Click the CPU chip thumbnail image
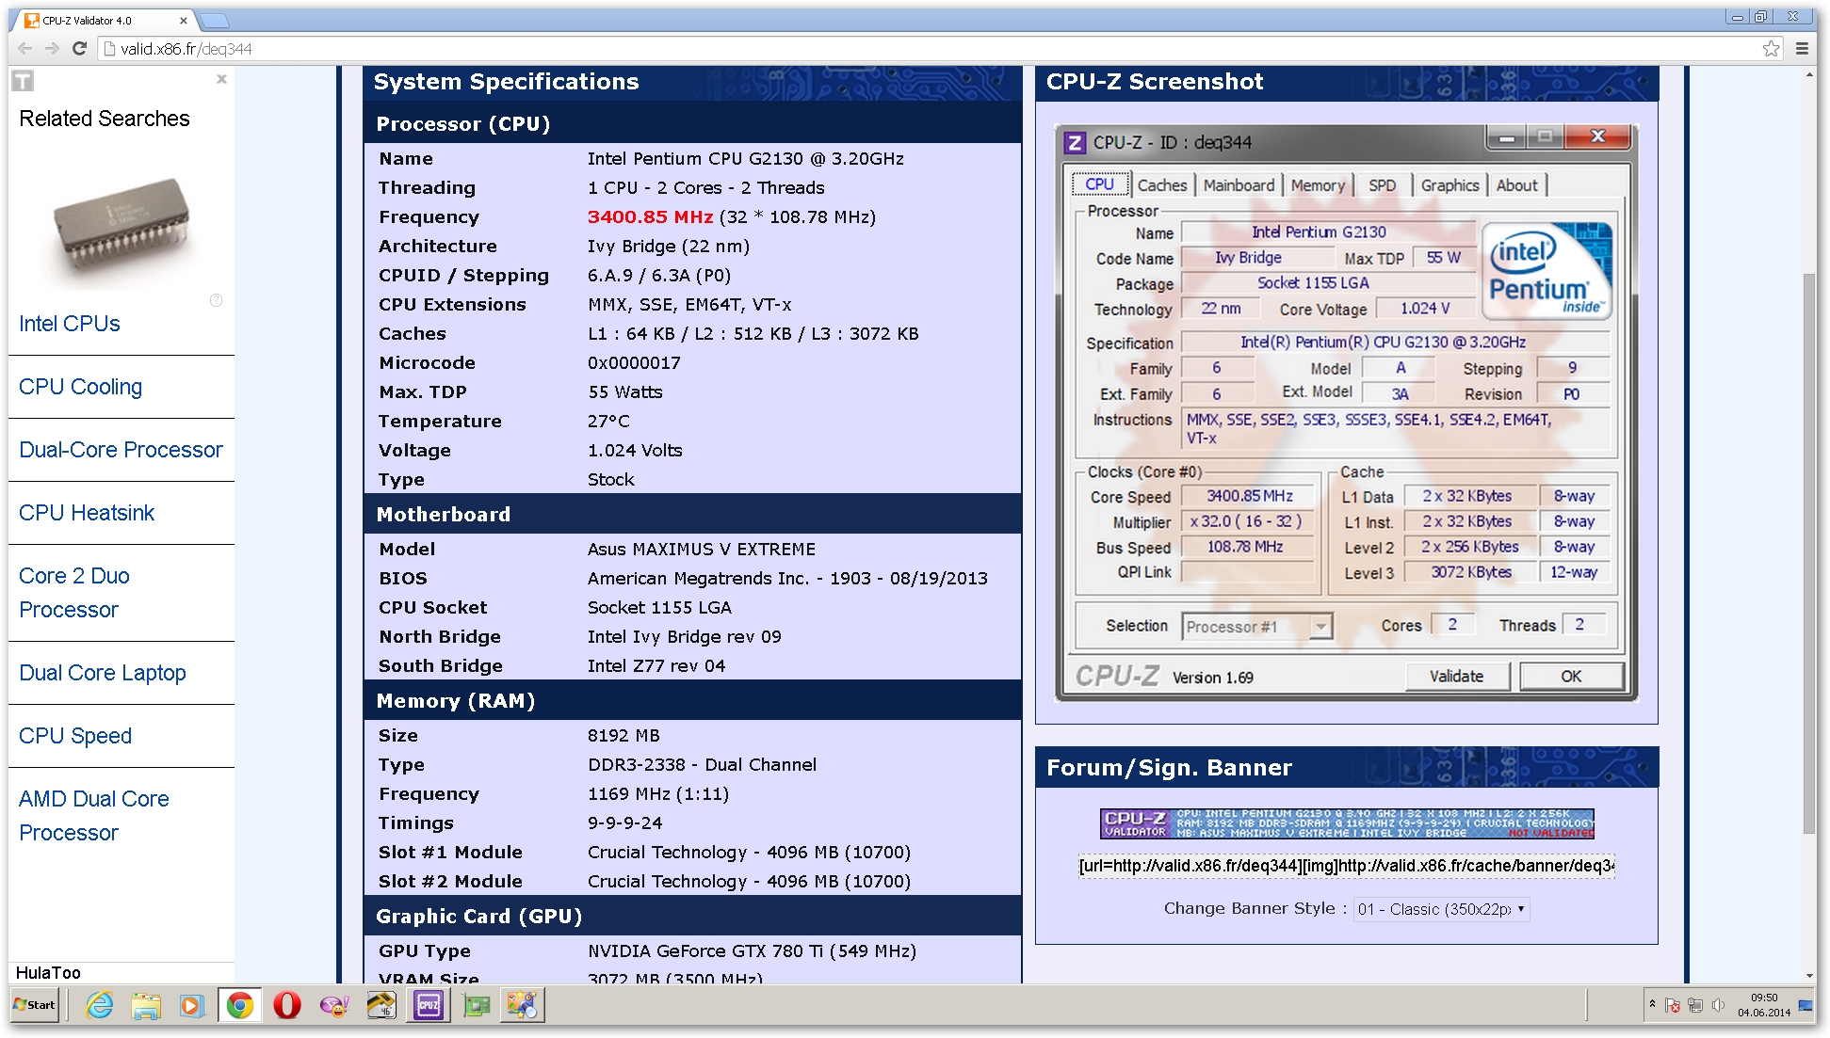Screen dimensions: 1830x1038 (x=121, y=231)
